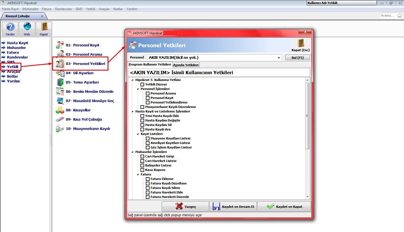The image size is (404, 232).
Task: Check the Personel Arama permission checkbox
Action: pyautogui.click(x=148, y=93)
